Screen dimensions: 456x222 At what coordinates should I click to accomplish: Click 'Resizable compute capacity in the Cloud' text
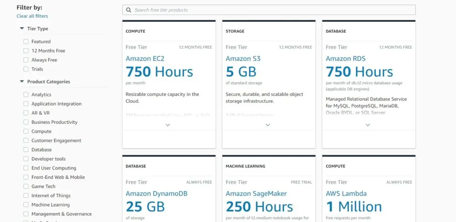click(x=162, y=98)
